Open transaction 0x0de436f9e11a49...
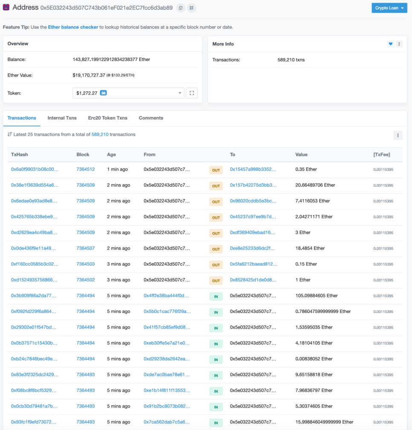 click(x=33, y=248)
